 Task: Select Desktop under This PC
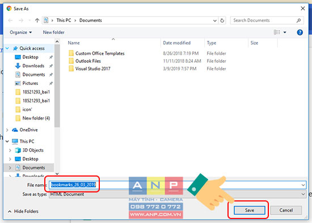[x=30, y=159]
